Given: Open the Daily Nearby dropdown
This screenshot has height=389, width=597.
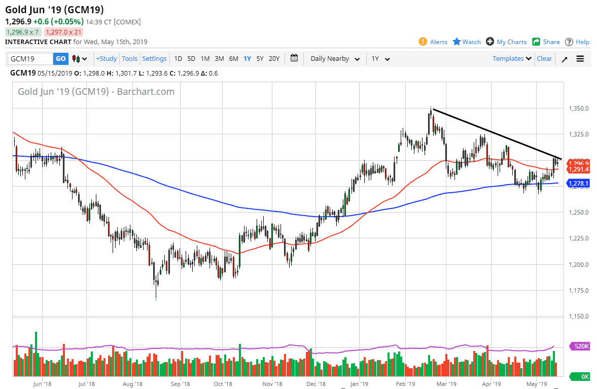Looking at the screenshot, I should [x=334, y=59].
